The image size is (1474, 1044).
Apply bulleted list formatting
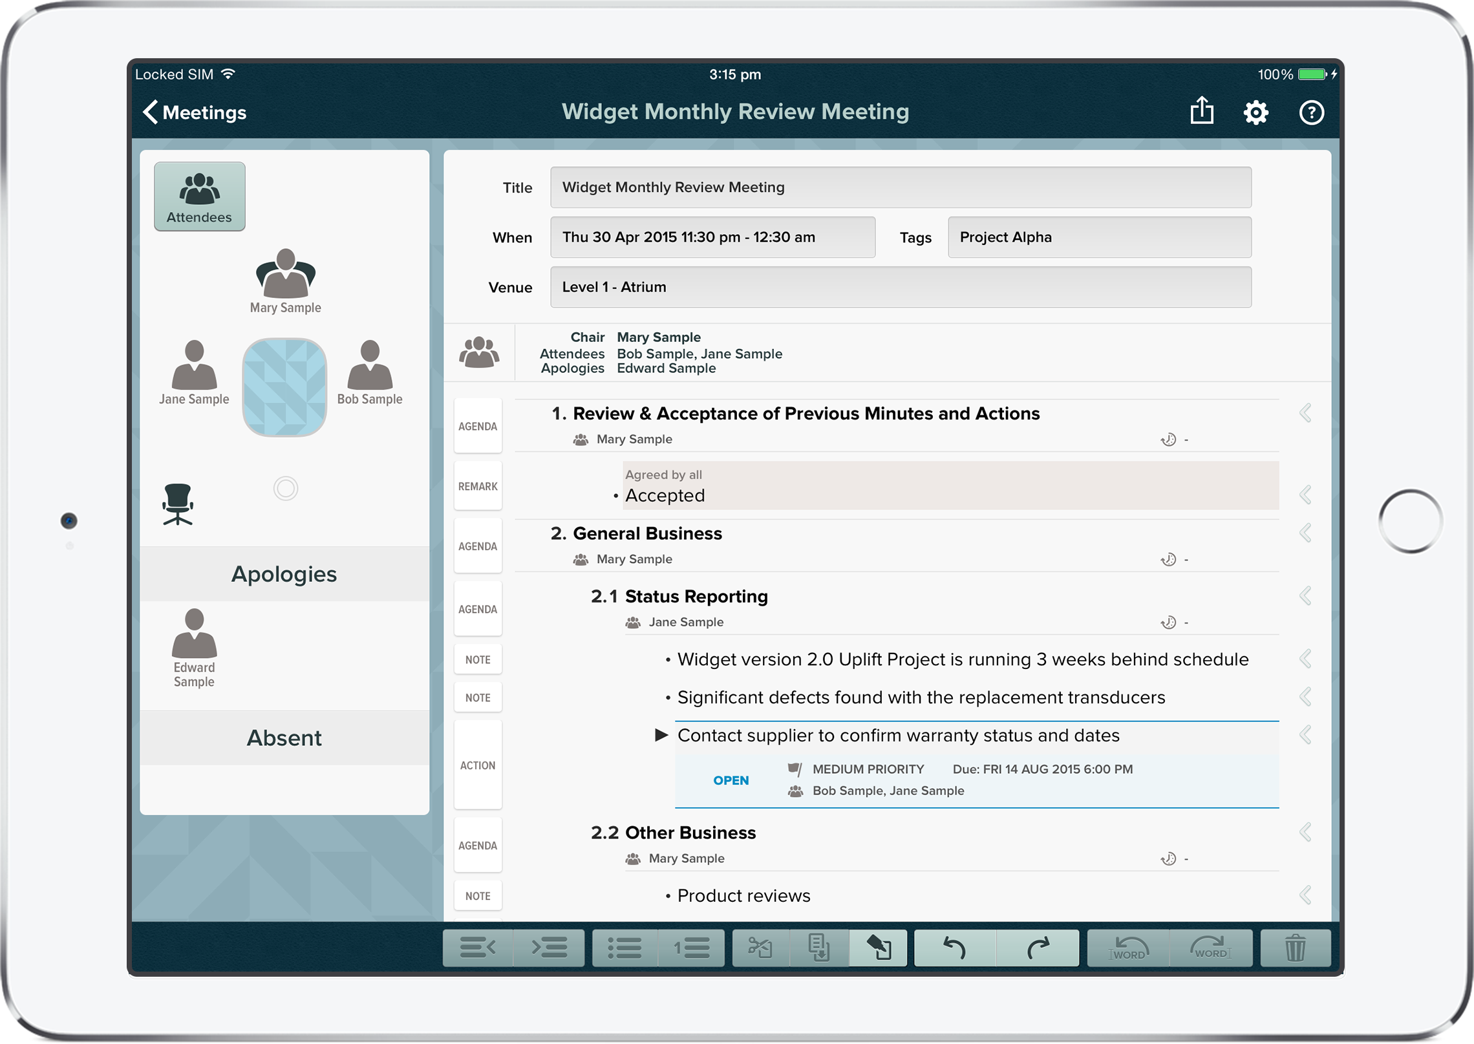coord(625,948)
